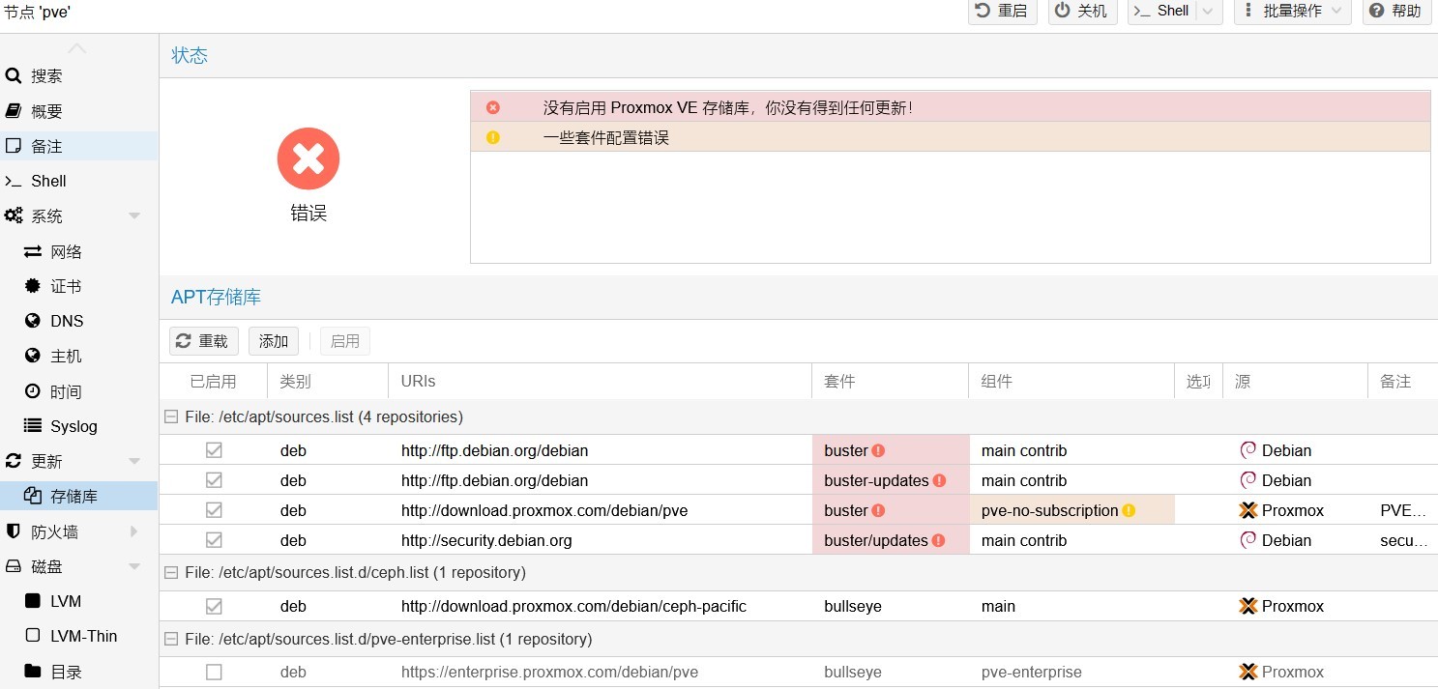Image resolution: width=1438 pixels, height=689 pixels.
Task: Toggle the ceph-pacific repository checkbox
Action: (214, 606)
